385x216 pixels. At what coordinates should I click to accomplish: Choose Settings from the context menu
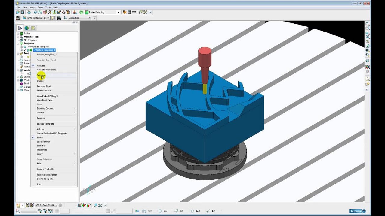[x=41, y=75]
